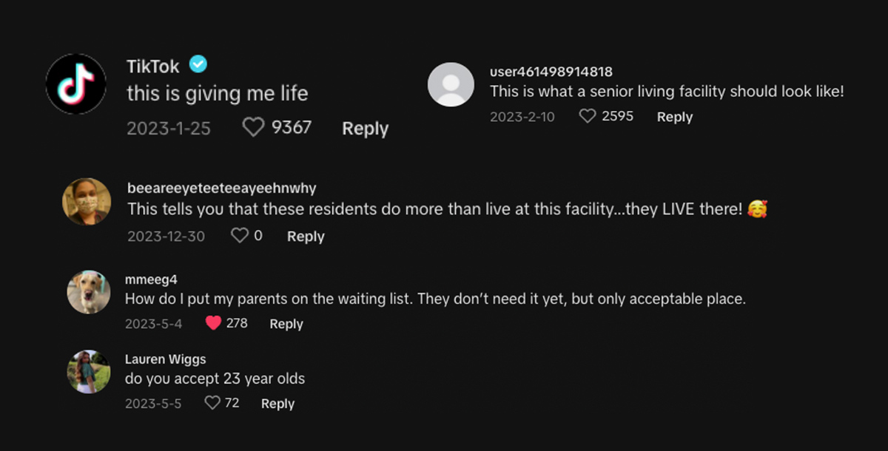Unlike mmeeg4's comment red heart
This screenshot has width=888, height=451.
coord(213,323)
